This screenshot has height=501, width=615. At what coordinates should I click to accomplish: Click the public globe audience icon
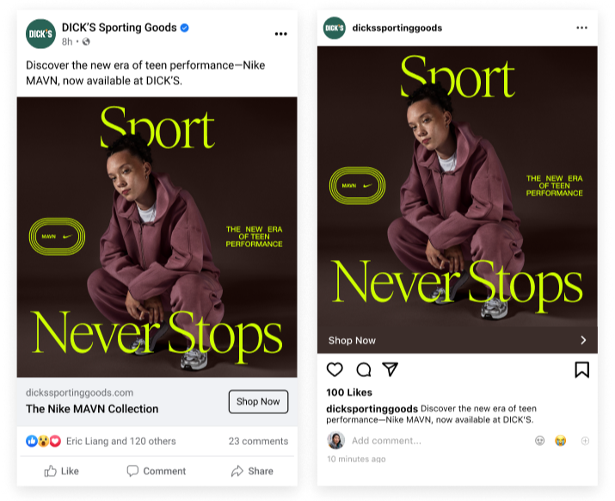coord(86,41)
